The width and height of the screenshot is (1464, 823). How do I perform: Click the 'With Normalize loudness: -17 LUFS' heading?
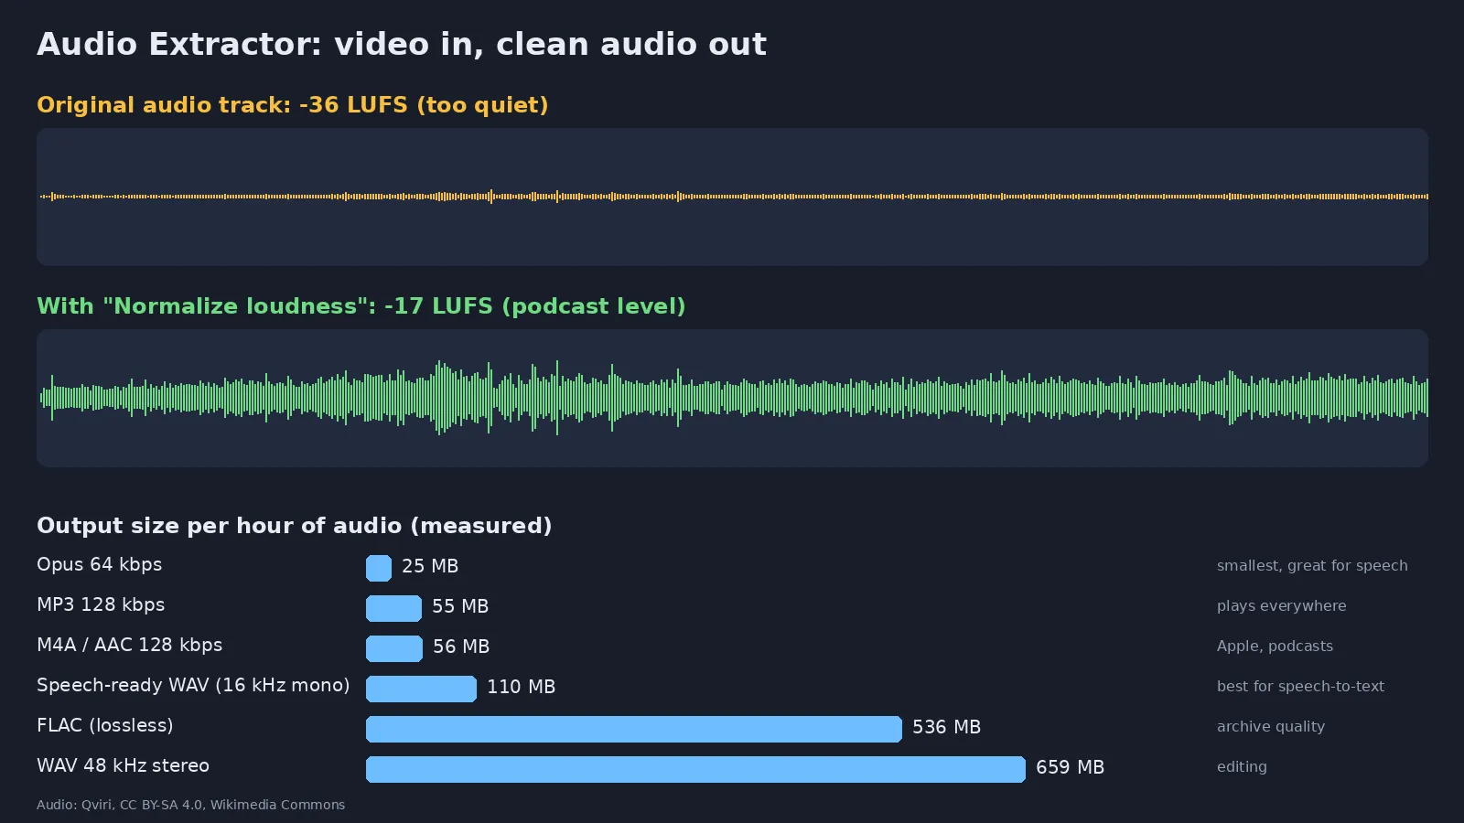[361, 306]
